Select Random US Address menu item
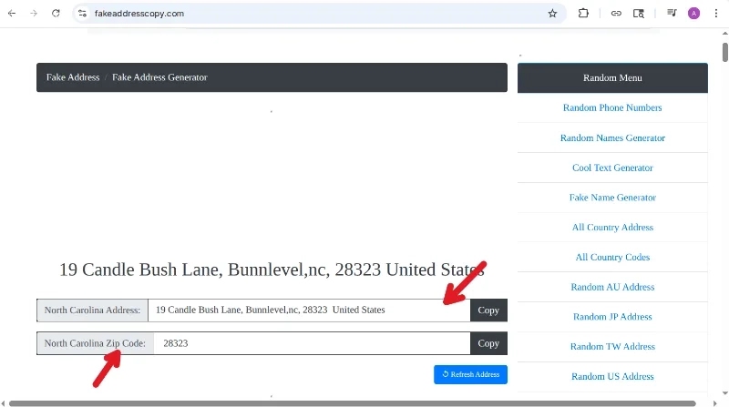This screenshot has height=407, width=729. (x=612, y=376)
